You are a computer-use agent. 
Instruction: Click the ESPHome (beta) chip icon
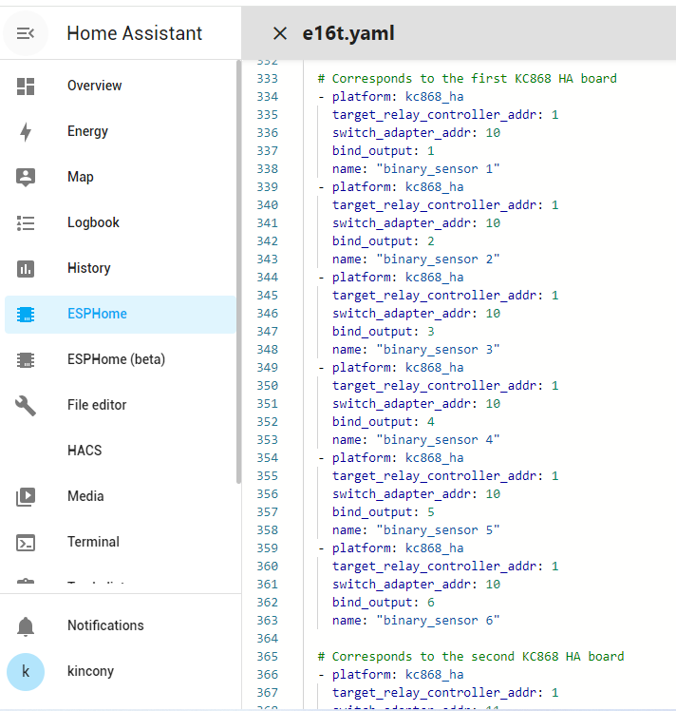tap(26, 359)
